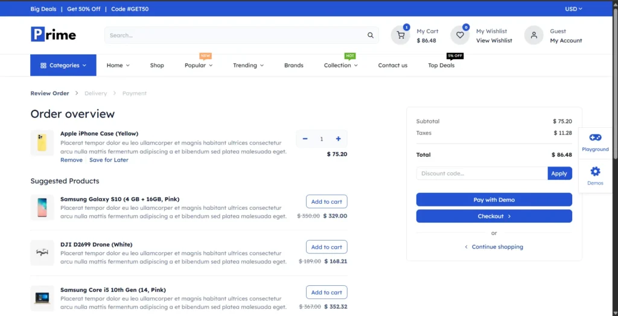Click the Checkout button
Image resolution: width=618 pixels, height=316 pixels.
[x=494, y=216]
